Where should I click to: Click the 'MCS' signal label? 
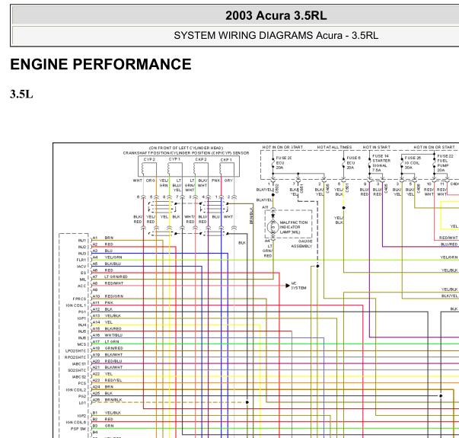[x=81, y=344]
